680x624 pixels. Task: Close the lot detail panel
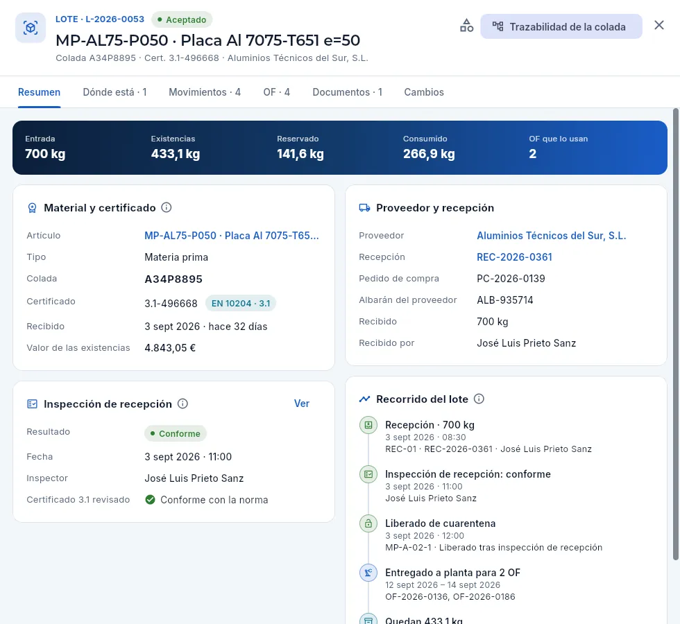pos(658,25)
